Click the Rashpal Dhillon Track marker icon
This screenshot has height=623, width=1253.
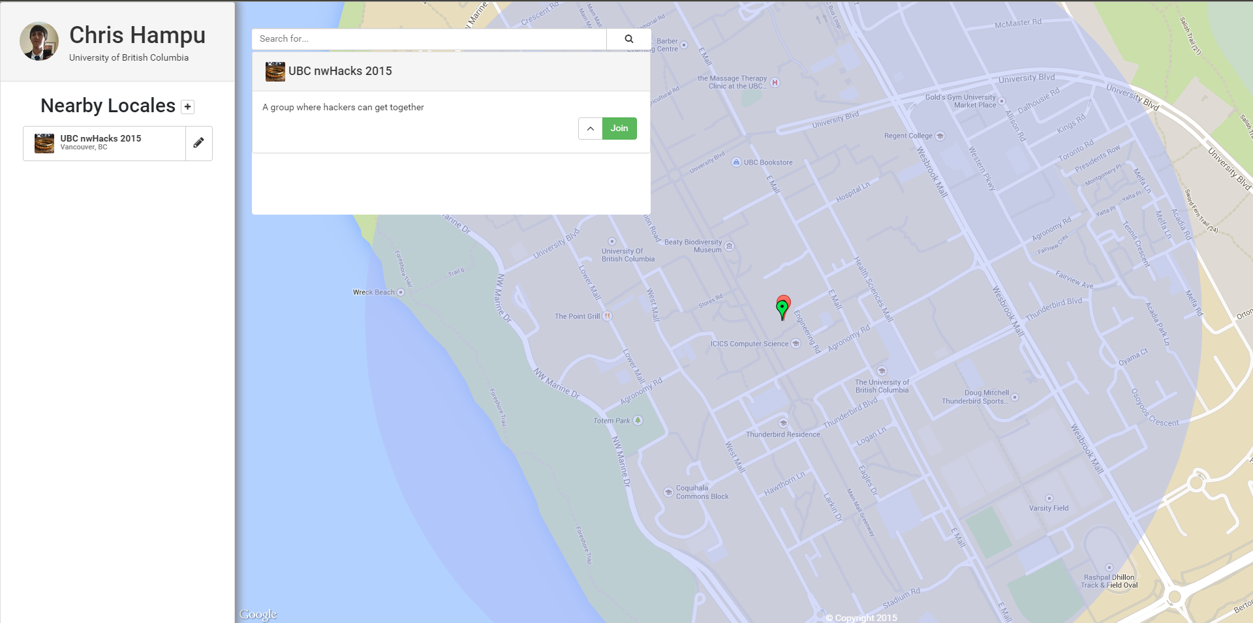(x=1109, y=568)
